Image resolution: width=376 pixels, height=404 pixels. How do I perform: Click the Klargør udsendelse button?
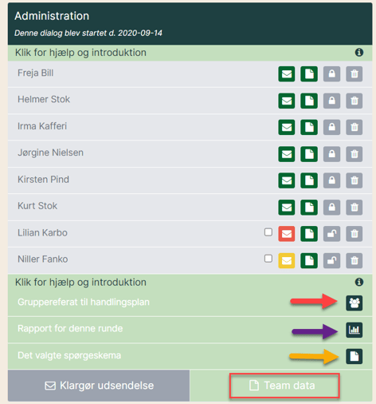(99, 386)
